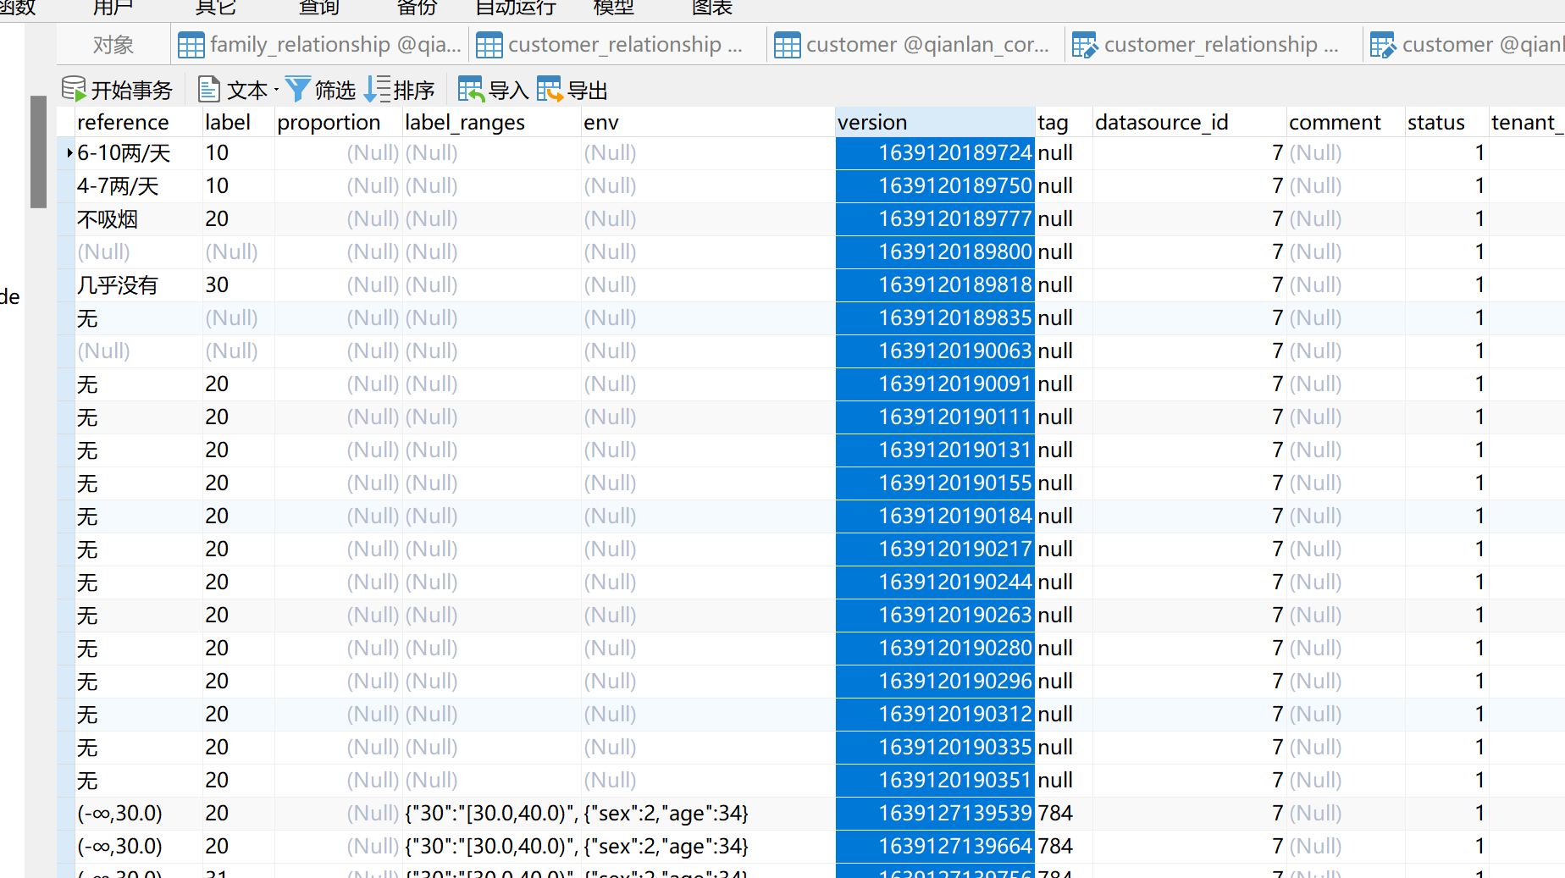Click the pencil design icon on customer_relationship tab
This screenshot has height=878, width=1565.
1086,44
